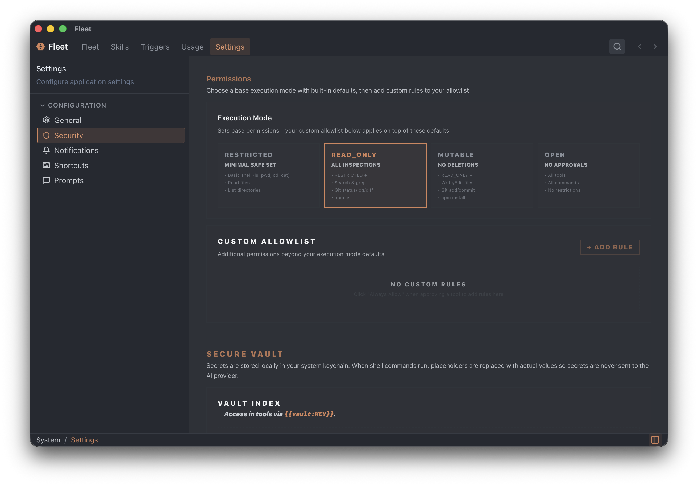This screenshot has height=486, width=698.
Task: Click the Notifications bell icon
Action: 46,150
